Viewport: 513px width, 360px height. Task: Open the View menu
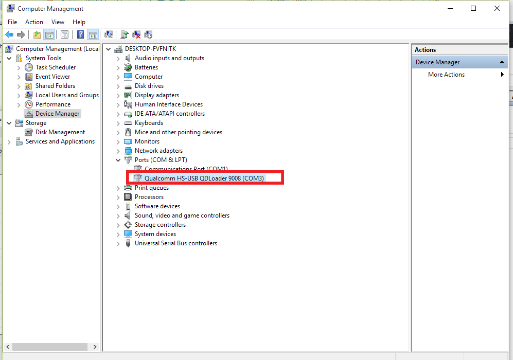[58, 22]
